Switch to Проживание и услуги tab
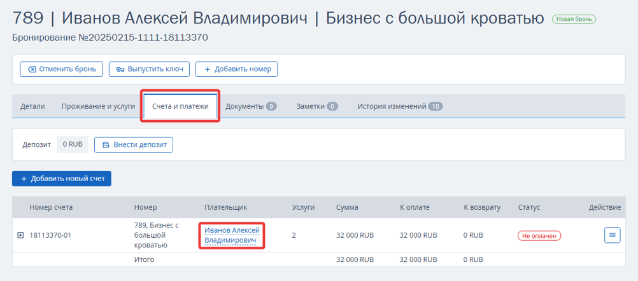Image resolution: width=638 pixels, height=281 pixels. 98,106
